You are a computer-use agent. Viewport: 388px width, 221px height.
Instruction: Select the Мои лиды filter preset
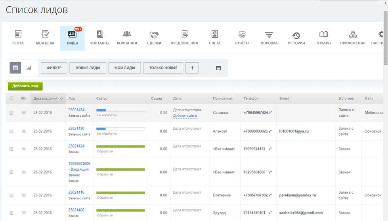tap(125, 68)
